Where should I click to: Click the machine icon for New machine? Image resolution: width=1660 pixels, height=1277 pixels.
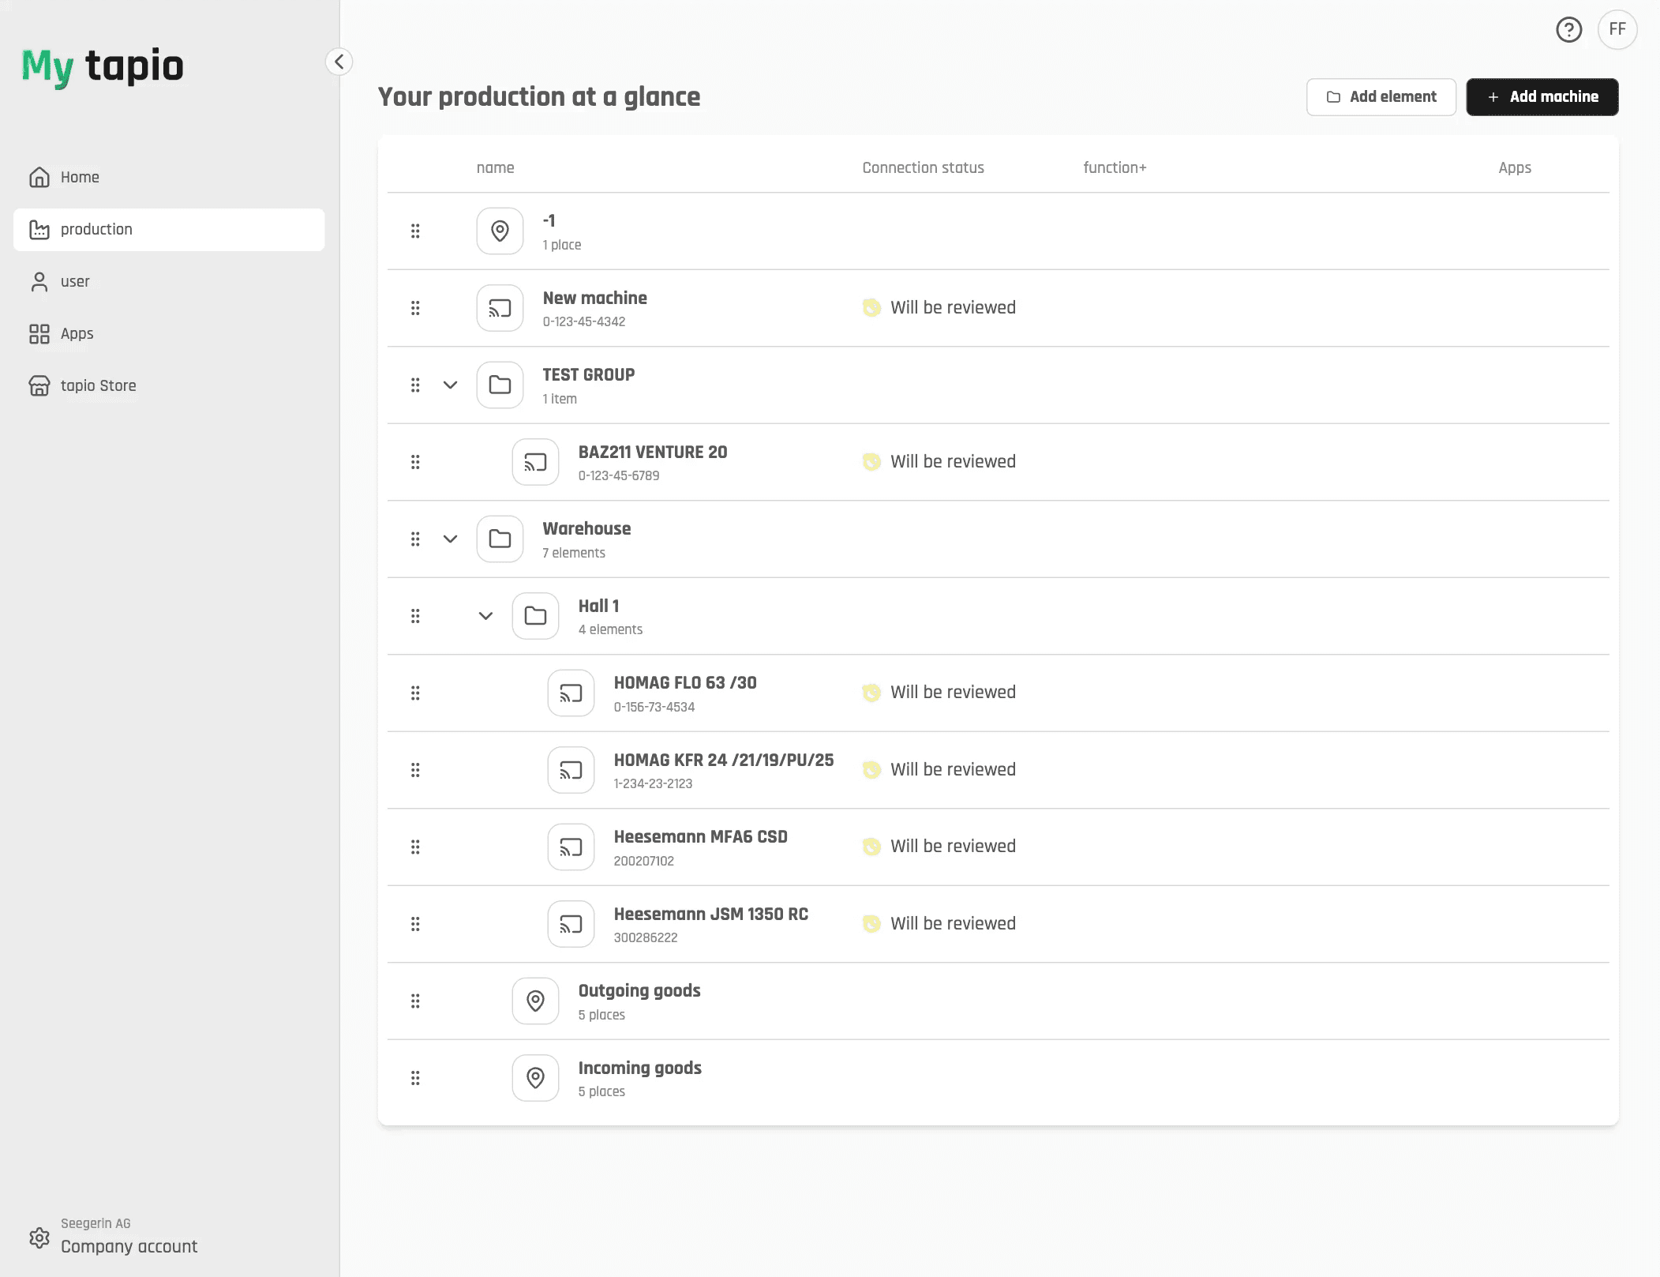500,308
